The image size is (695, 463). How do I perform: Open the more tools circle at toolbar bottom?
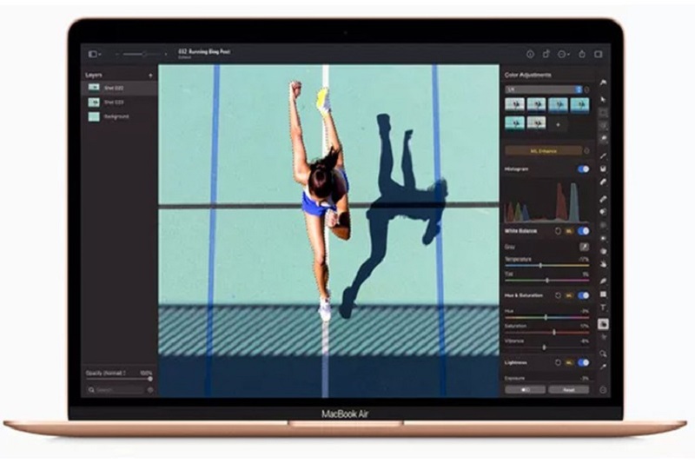(x=603, y=390)
